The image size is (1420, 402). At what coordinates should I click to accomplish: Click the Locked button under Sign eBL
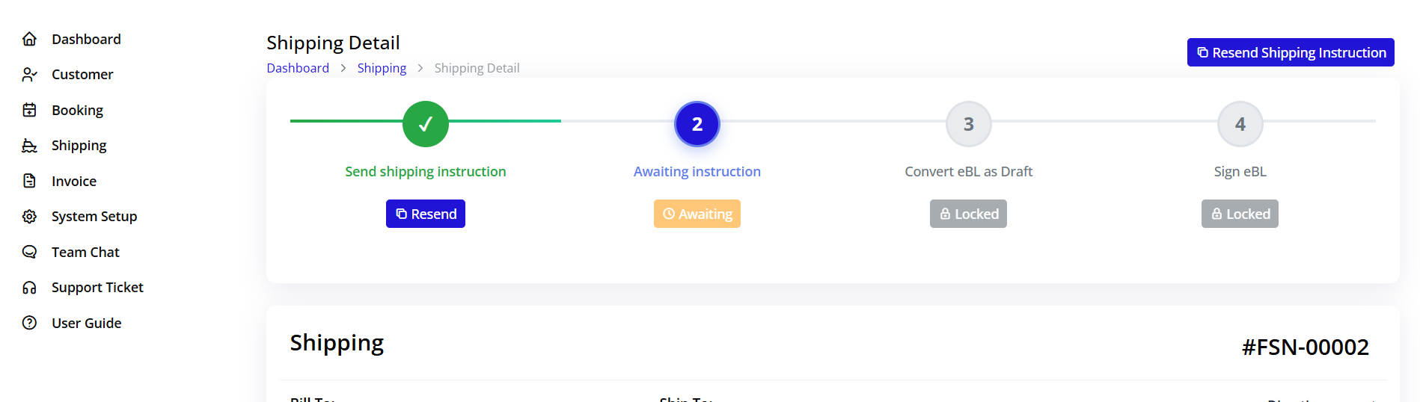[1240, 214]
